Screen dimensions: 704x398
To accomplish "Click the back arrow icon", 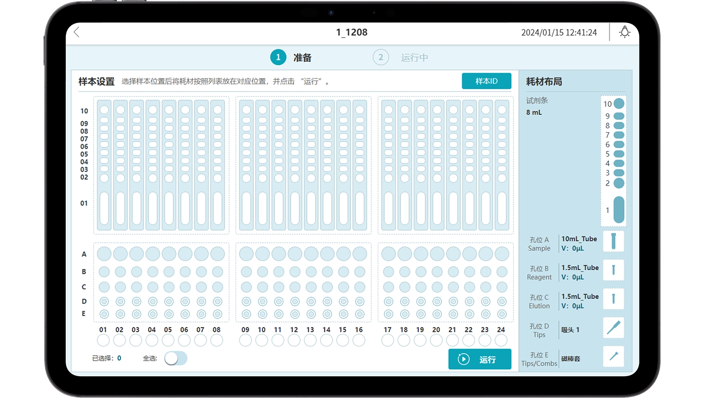I will tap(77, 32).
